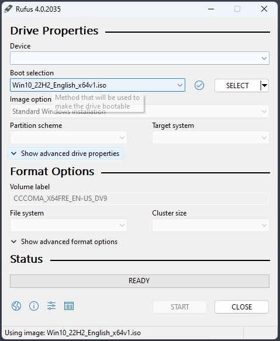Click the SELECT button
280x341 pixels.
click(x=237, y=85)
